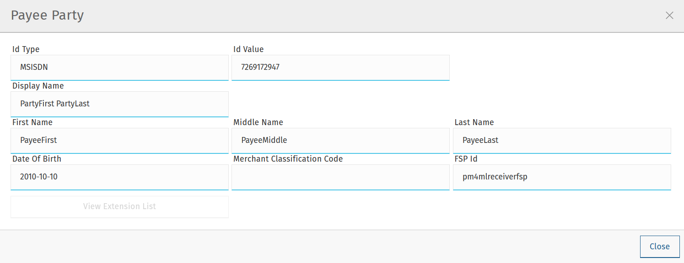Click the Id Value label text

tap(248, 49)
